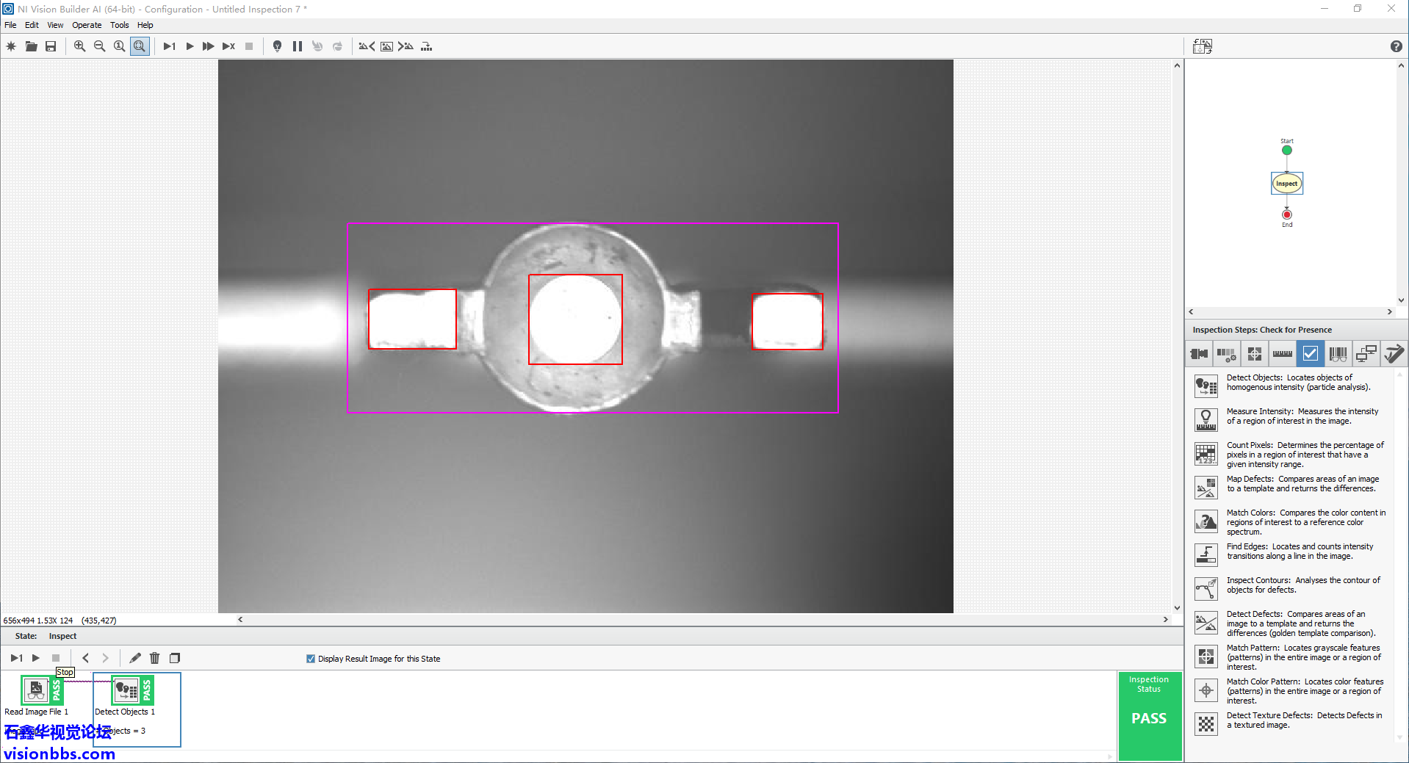Activate the Check for Presence checkmark tab
This screenshot has height=763, width=1409.
1310,354
